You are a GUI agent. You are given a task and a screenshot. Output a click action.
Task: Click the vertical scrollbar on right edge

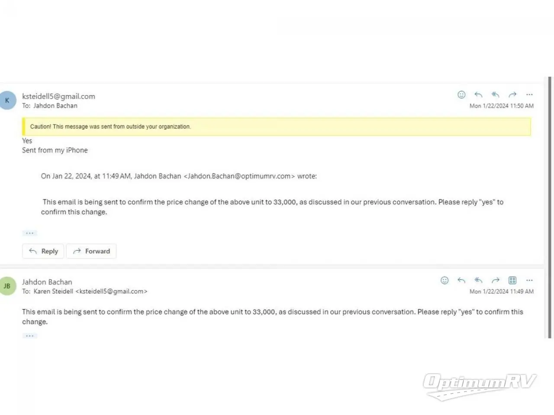pyautogui.click(x=550, y=207)
